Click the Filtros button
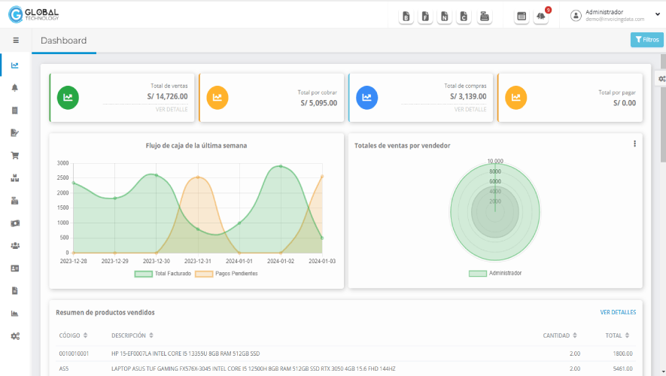This screenshot has height=376, width=666. coord(647,40)
